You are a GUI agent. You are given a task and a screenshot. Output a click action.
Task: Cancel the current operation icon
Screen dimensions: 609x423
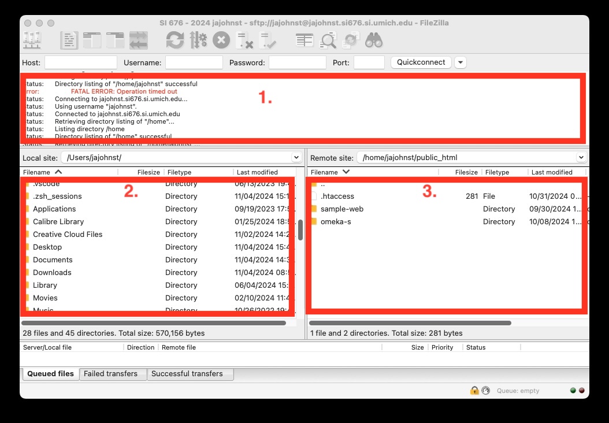pos(221,40)
